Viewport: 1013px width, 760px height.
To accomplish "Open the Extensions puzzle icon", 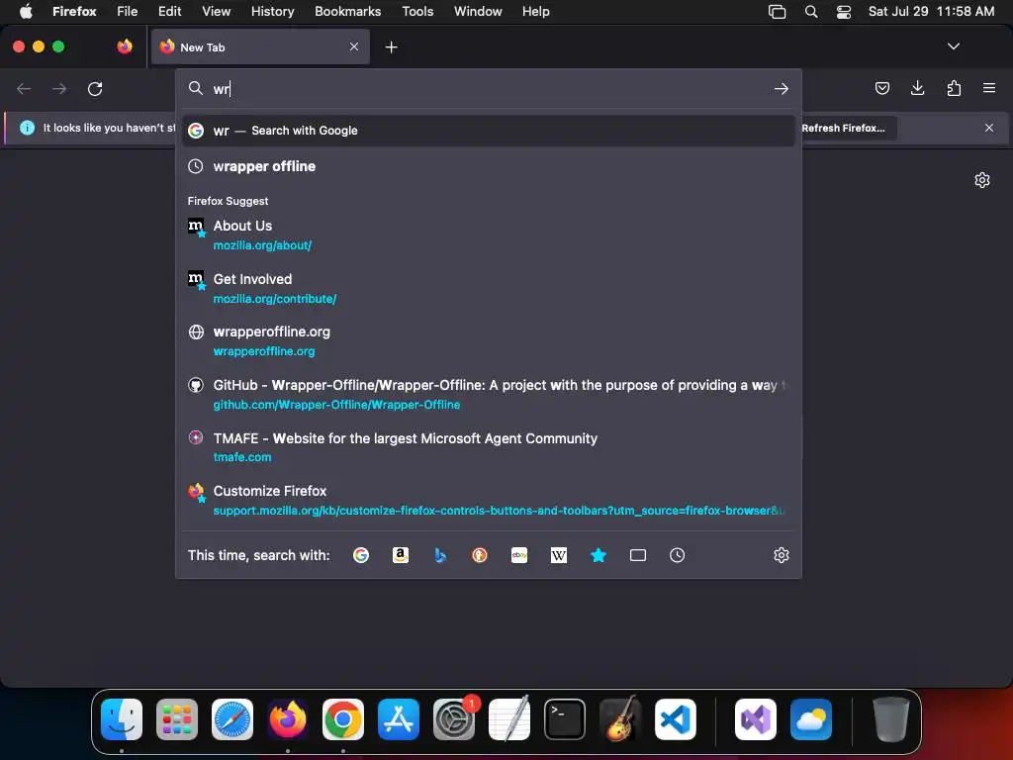I will [x=954, y=88].
